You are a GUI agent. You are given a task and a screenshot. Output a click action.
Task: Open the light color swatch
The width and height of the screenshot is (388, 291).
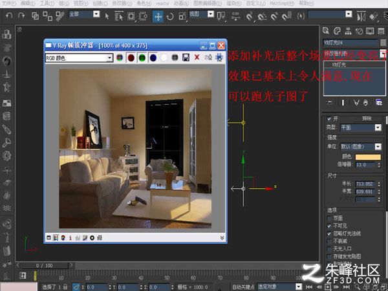pyautogui.click(x=368, y=157)
